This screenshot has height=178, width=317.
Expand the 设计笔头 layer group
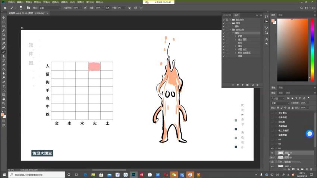click(x=276, y=112)
